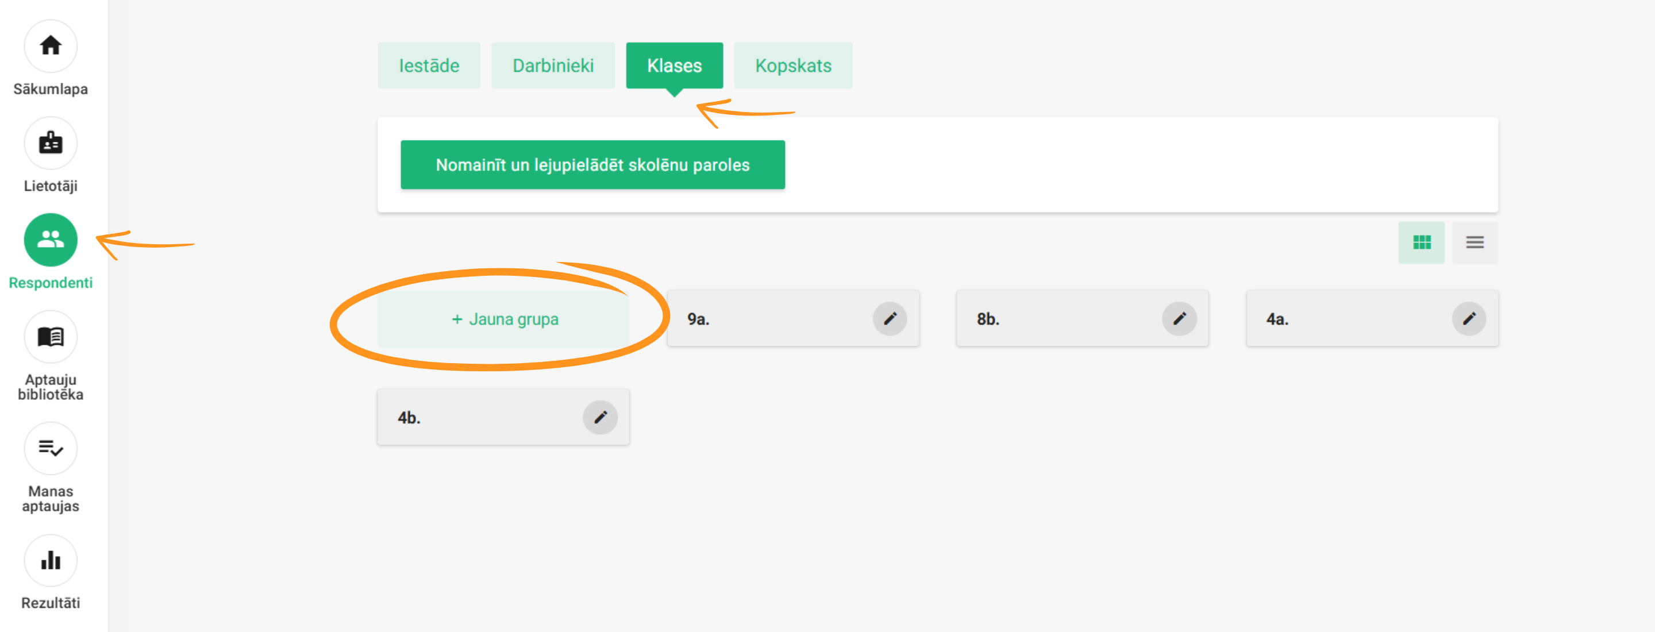The width and height of the screenshot is (1655, 632).
Task: Open the Sākumlapa home icon
Action: click(50, 46)
